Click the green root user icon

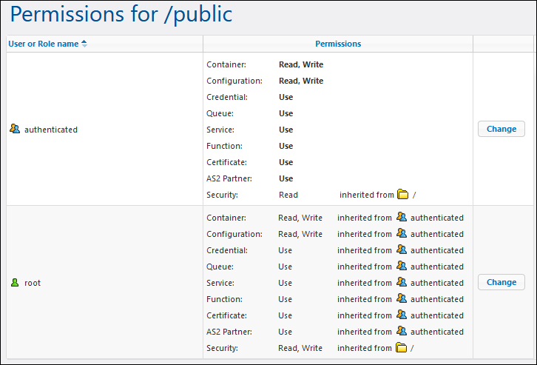point(15,282)
